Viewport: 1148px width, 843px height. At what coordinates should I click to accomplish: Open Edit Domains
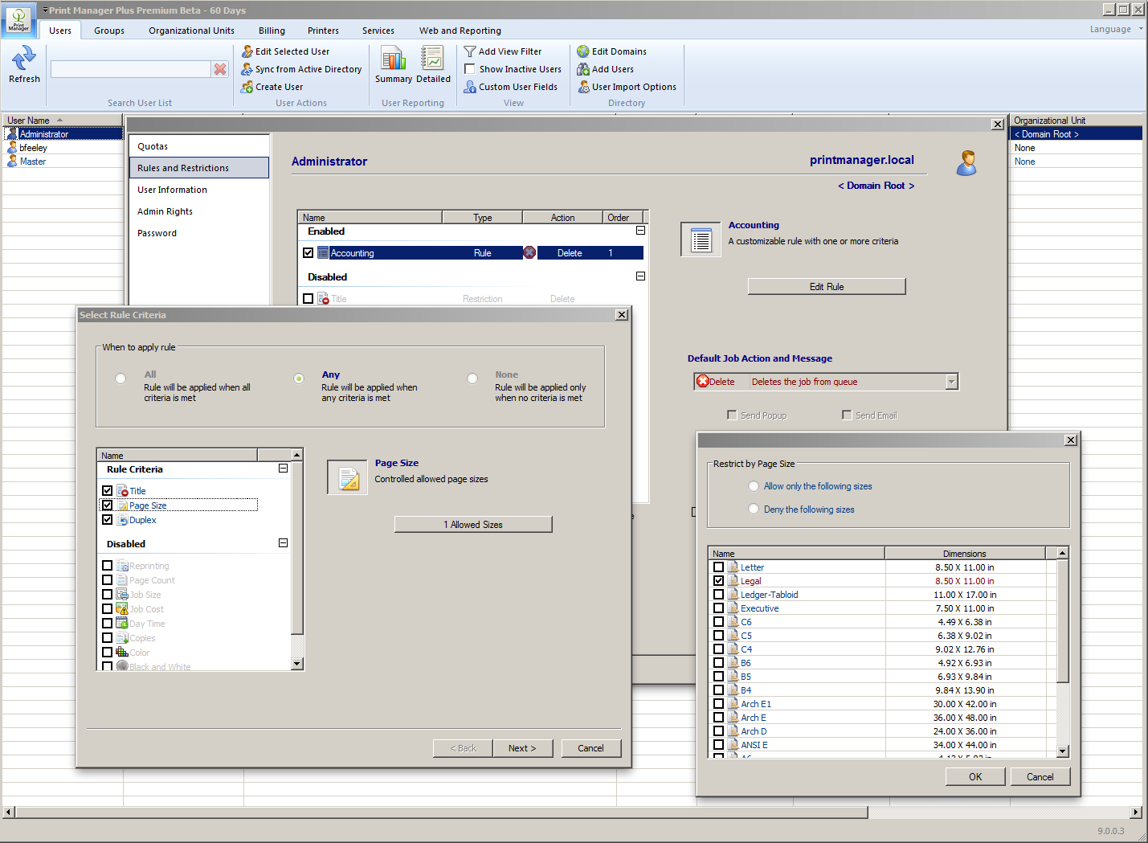[611, 51]
